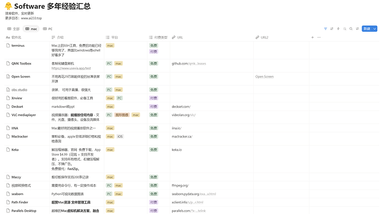The width and height of the screenshot is (384, 214).
Task: Add a new property with the plus icon
Action: tap(313, 37)
